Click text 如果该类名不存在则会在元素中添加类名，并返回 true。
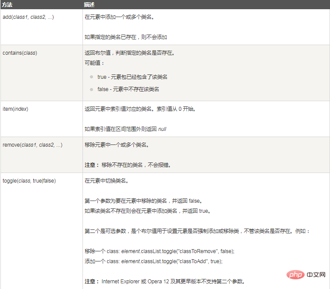The width and height of the screenshot is (330, 289). [x=148, y=211]
